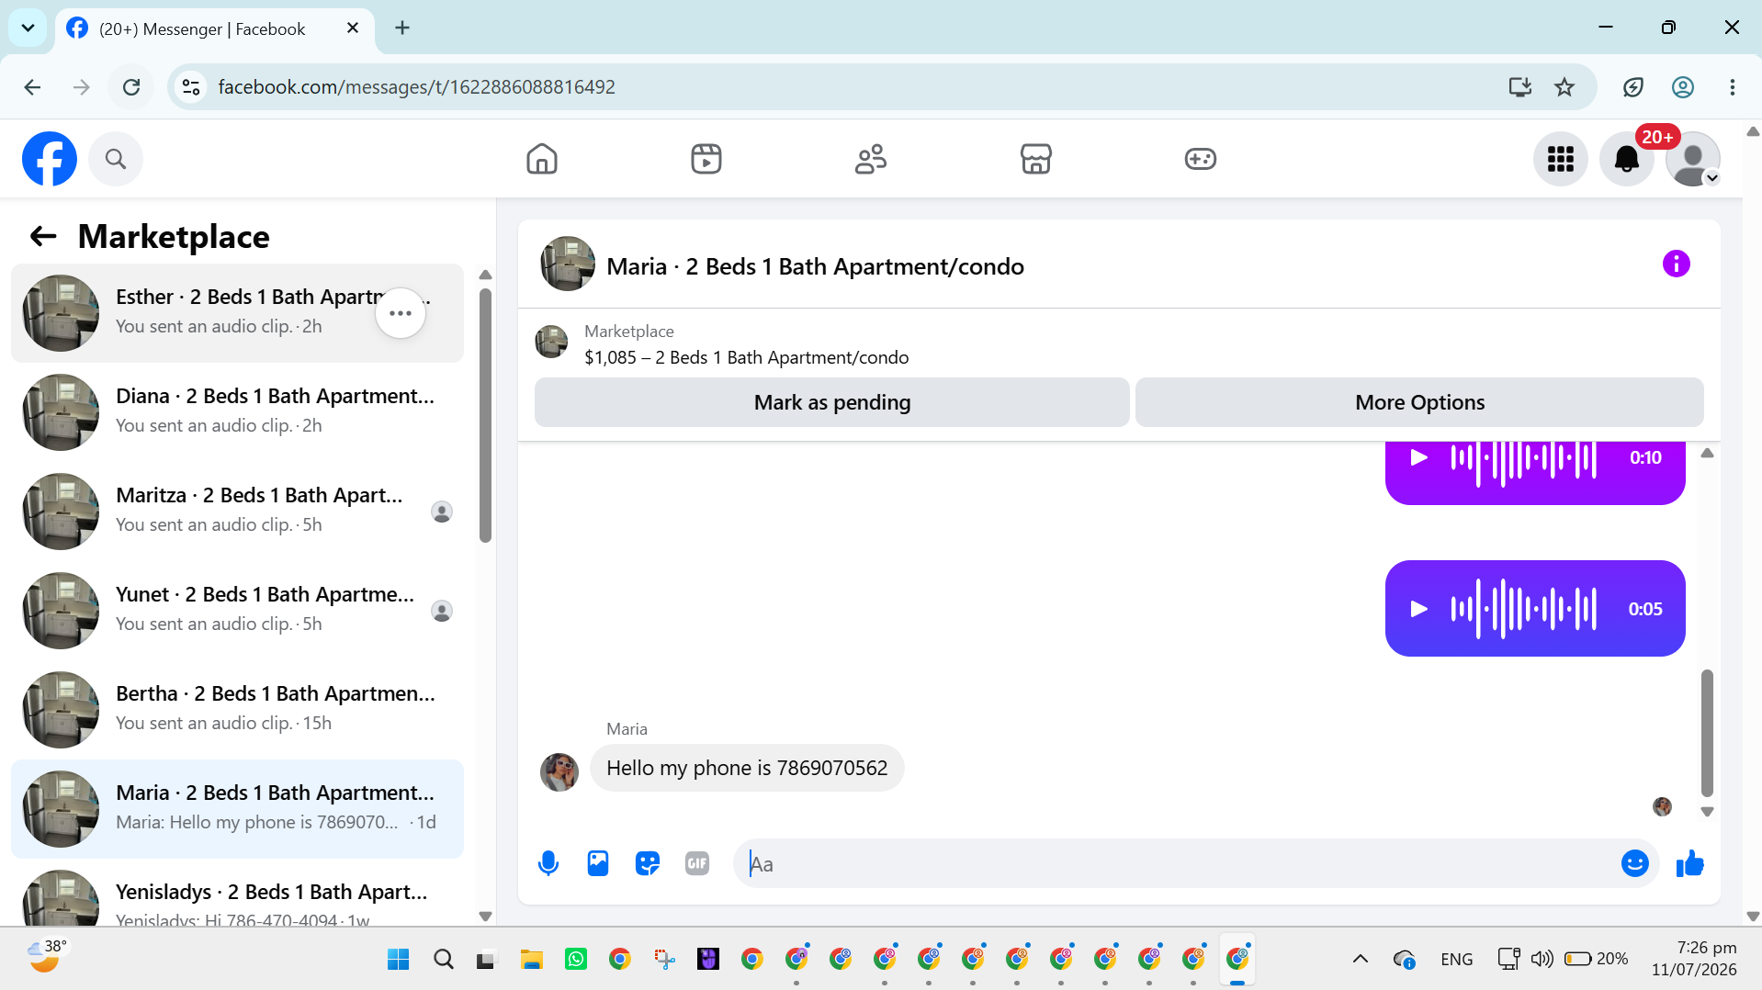1762x990 pixels.
Task: Open options menu for Esther's conversation
Action: click(x=401, y=313)
